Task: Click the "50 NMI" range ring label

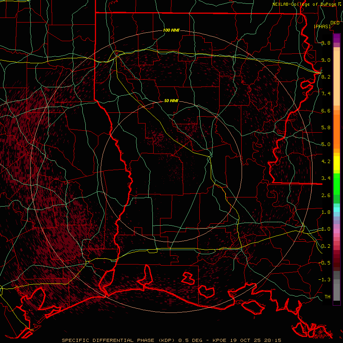Action: pyautogui.click(x=171, y=101)
